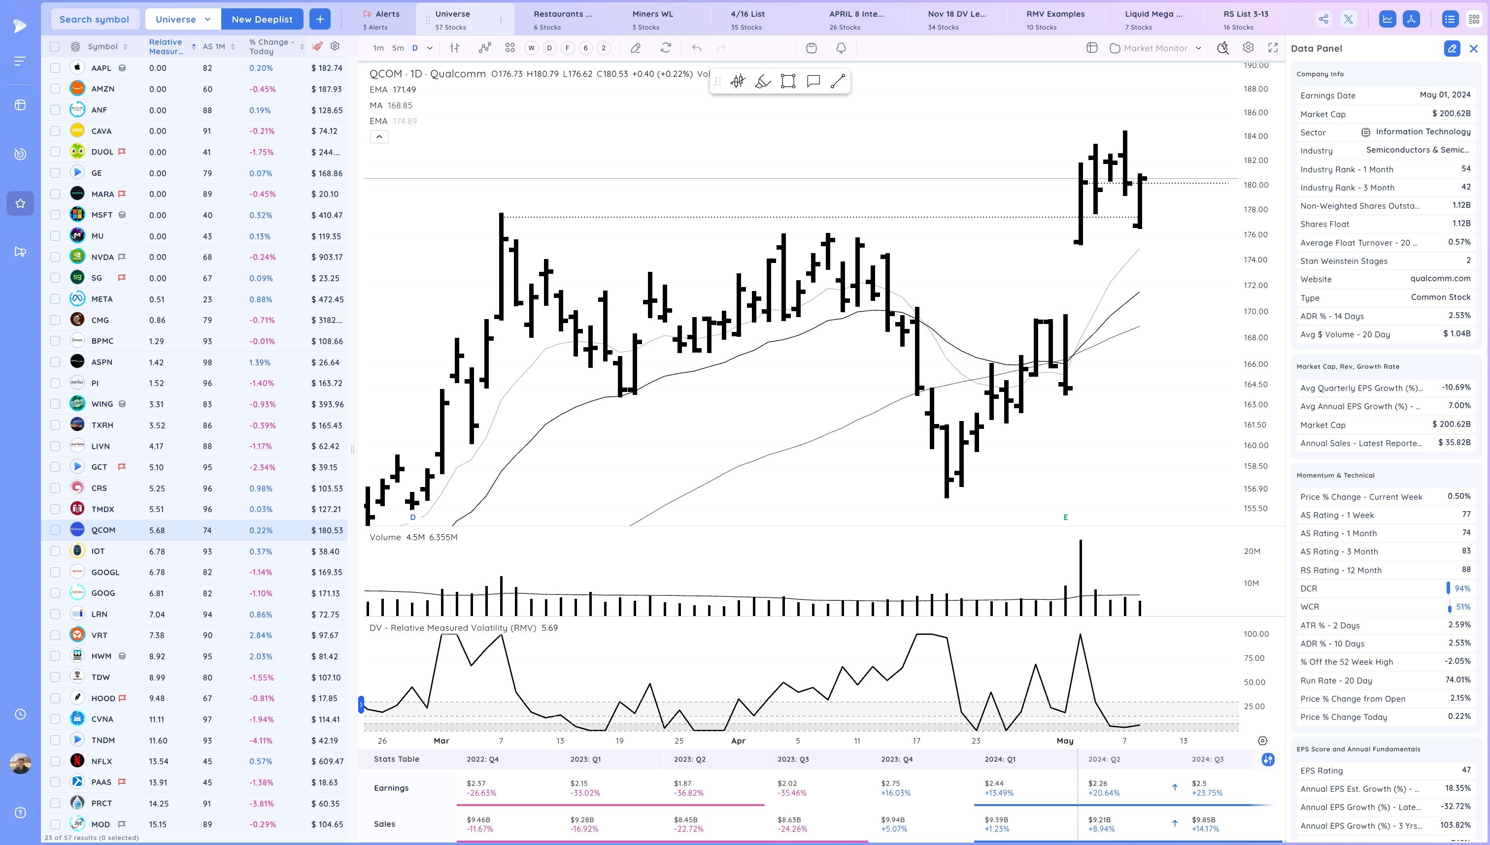1490x845 pixels.
Task: Select the comment callout drawing tool
Action: (813, 81)
